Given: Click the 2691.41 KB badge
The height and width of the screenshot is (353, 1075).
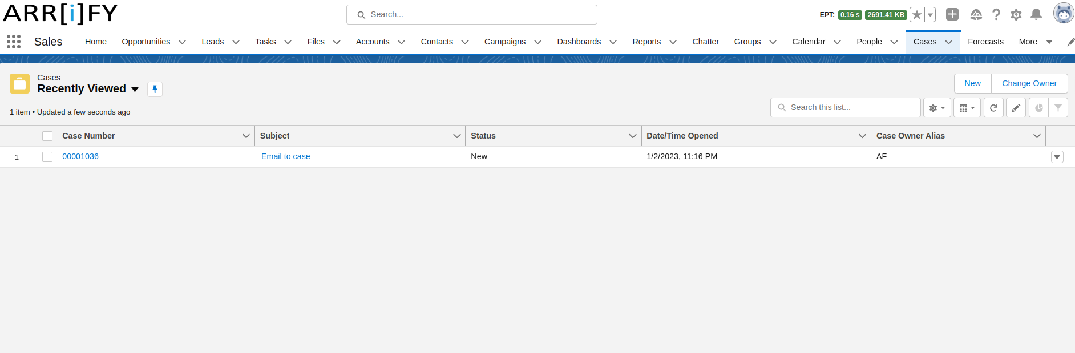Looking at the screenshot, I should (x=886, y=15).
